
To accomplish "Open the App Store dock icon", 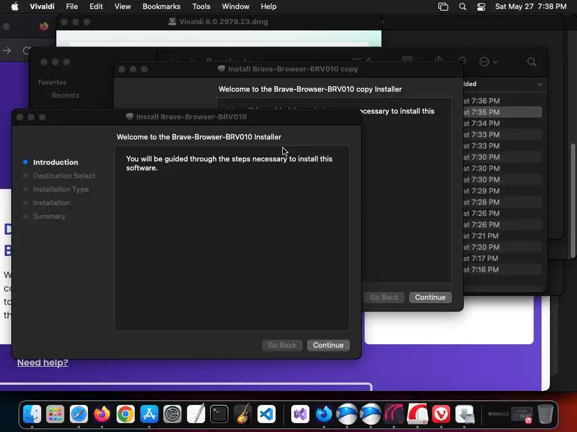I will click(x=149, y=414).
